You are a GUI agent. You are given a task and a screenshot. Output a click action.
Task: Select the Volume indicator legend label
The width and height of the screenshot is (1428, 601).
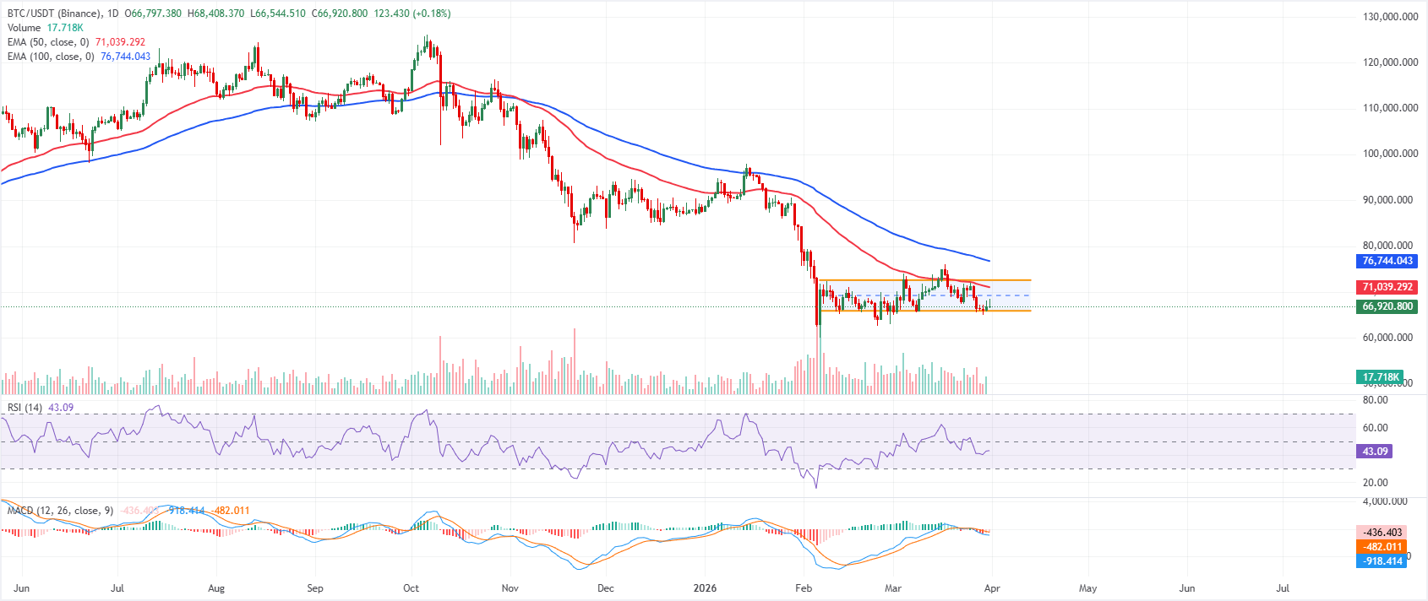[24, 28]
